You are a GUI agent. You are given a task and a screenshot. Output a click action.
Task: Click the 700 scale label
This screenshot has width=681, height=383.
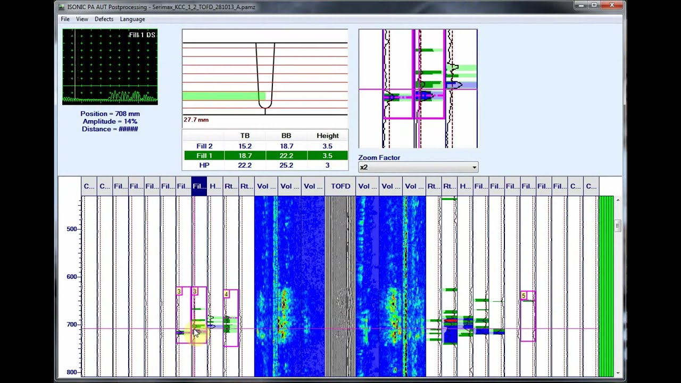click(x=72, y=324)
